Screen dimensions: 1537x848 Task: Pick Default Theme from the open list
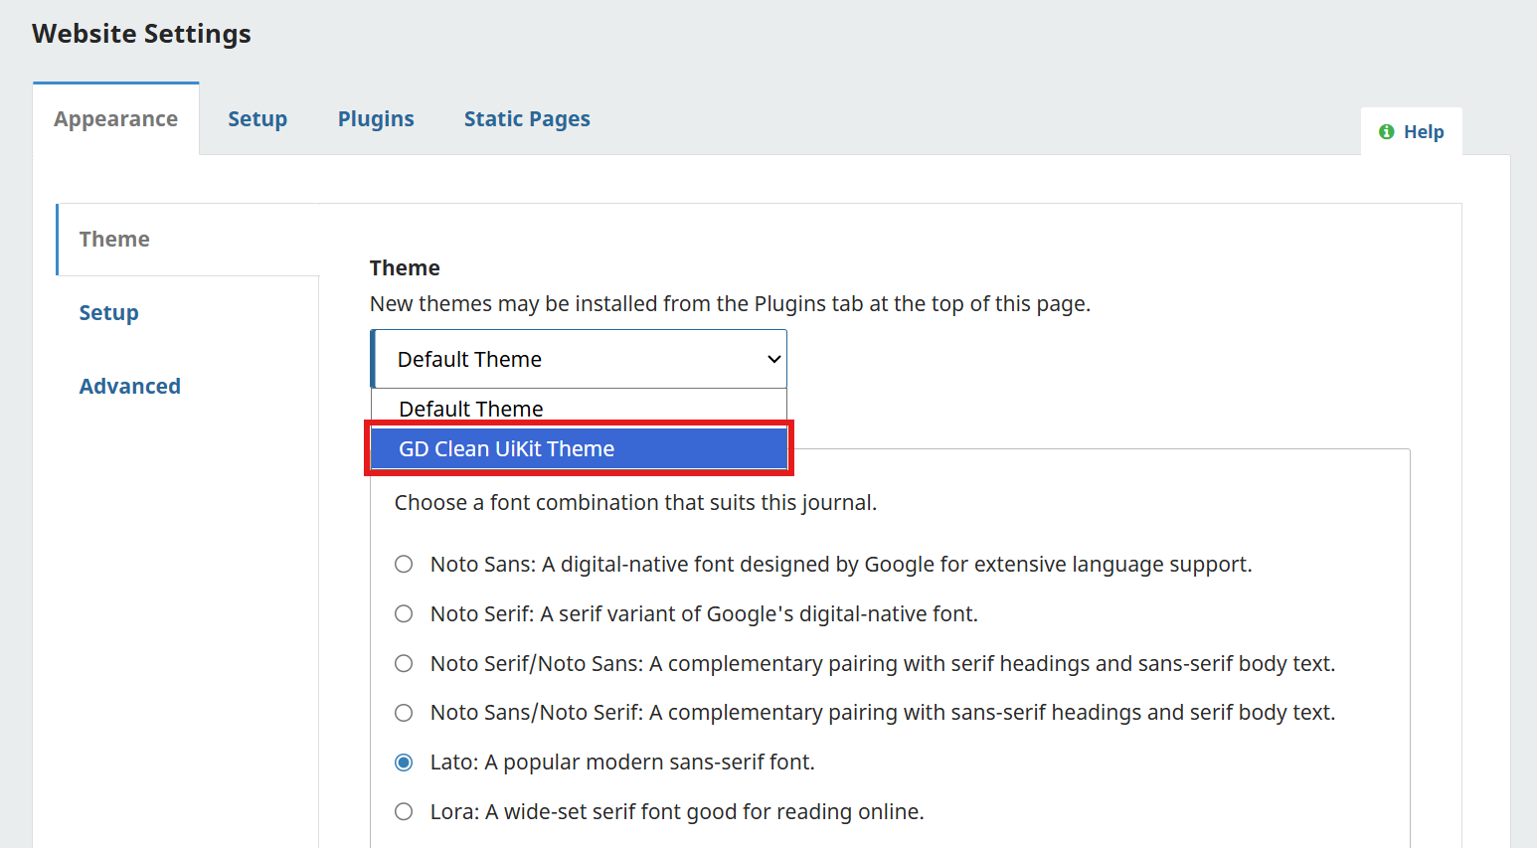click(471, 409)
